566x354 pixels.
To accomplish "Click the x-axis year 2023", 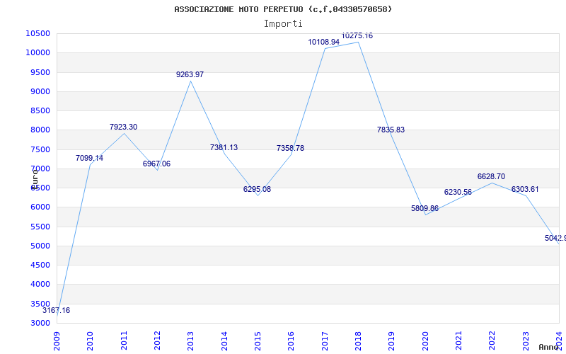I will point(526,341).
